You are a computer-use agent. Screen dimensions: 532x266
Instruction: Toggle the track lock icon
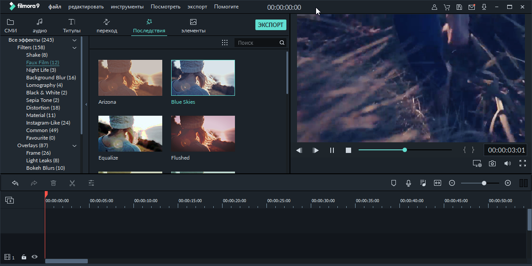[24, 257]
